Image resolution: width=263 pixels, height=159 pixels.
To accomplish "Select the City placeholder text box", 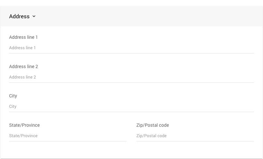I will tap(13, 107).
